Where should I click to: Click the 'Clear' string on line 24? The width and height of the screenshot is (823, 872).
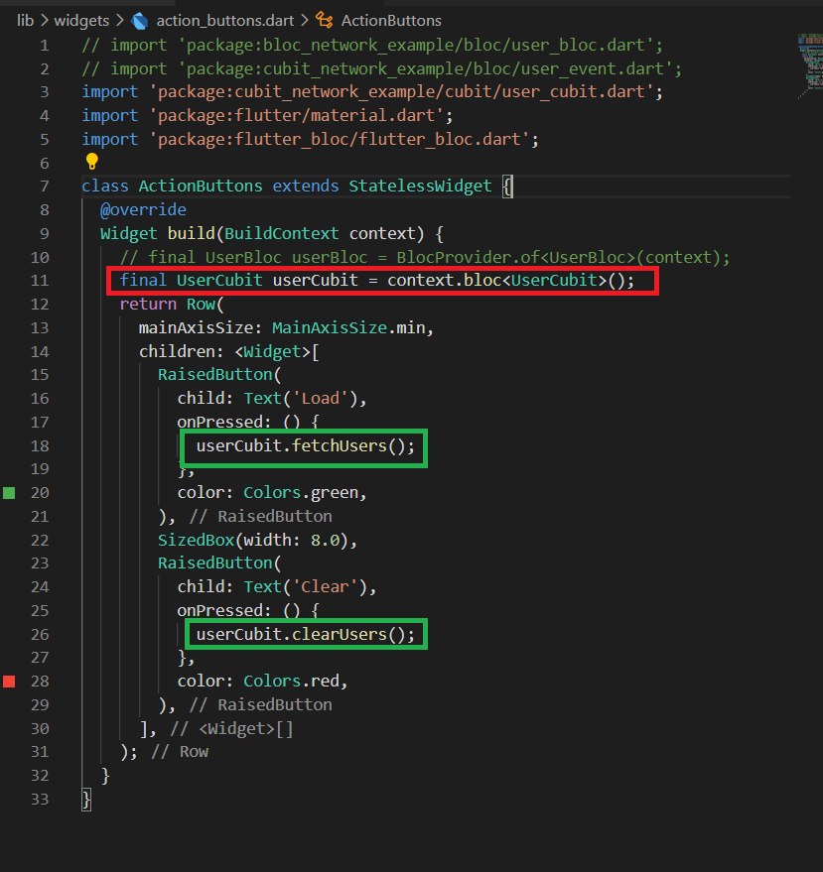[x=330, y=587]
